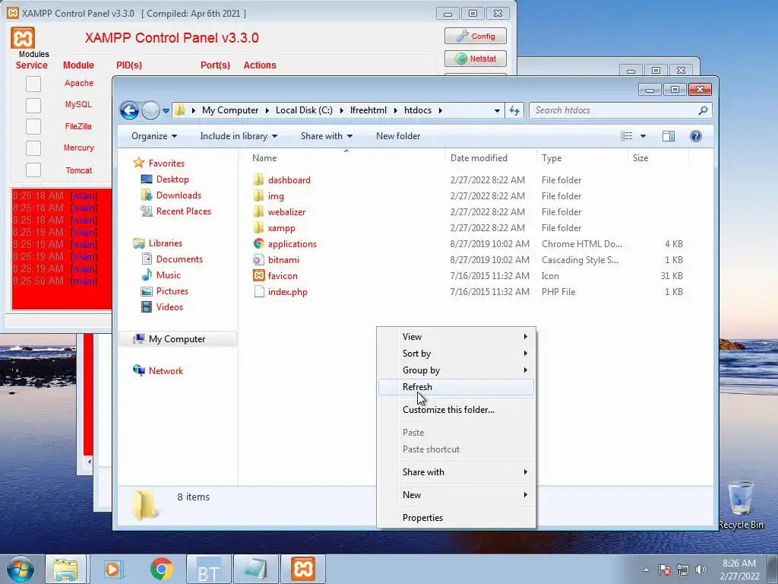This screenshot has height=584, width=778.
Task: Click the Explorer Back navigation arrow
Action: 129,110
